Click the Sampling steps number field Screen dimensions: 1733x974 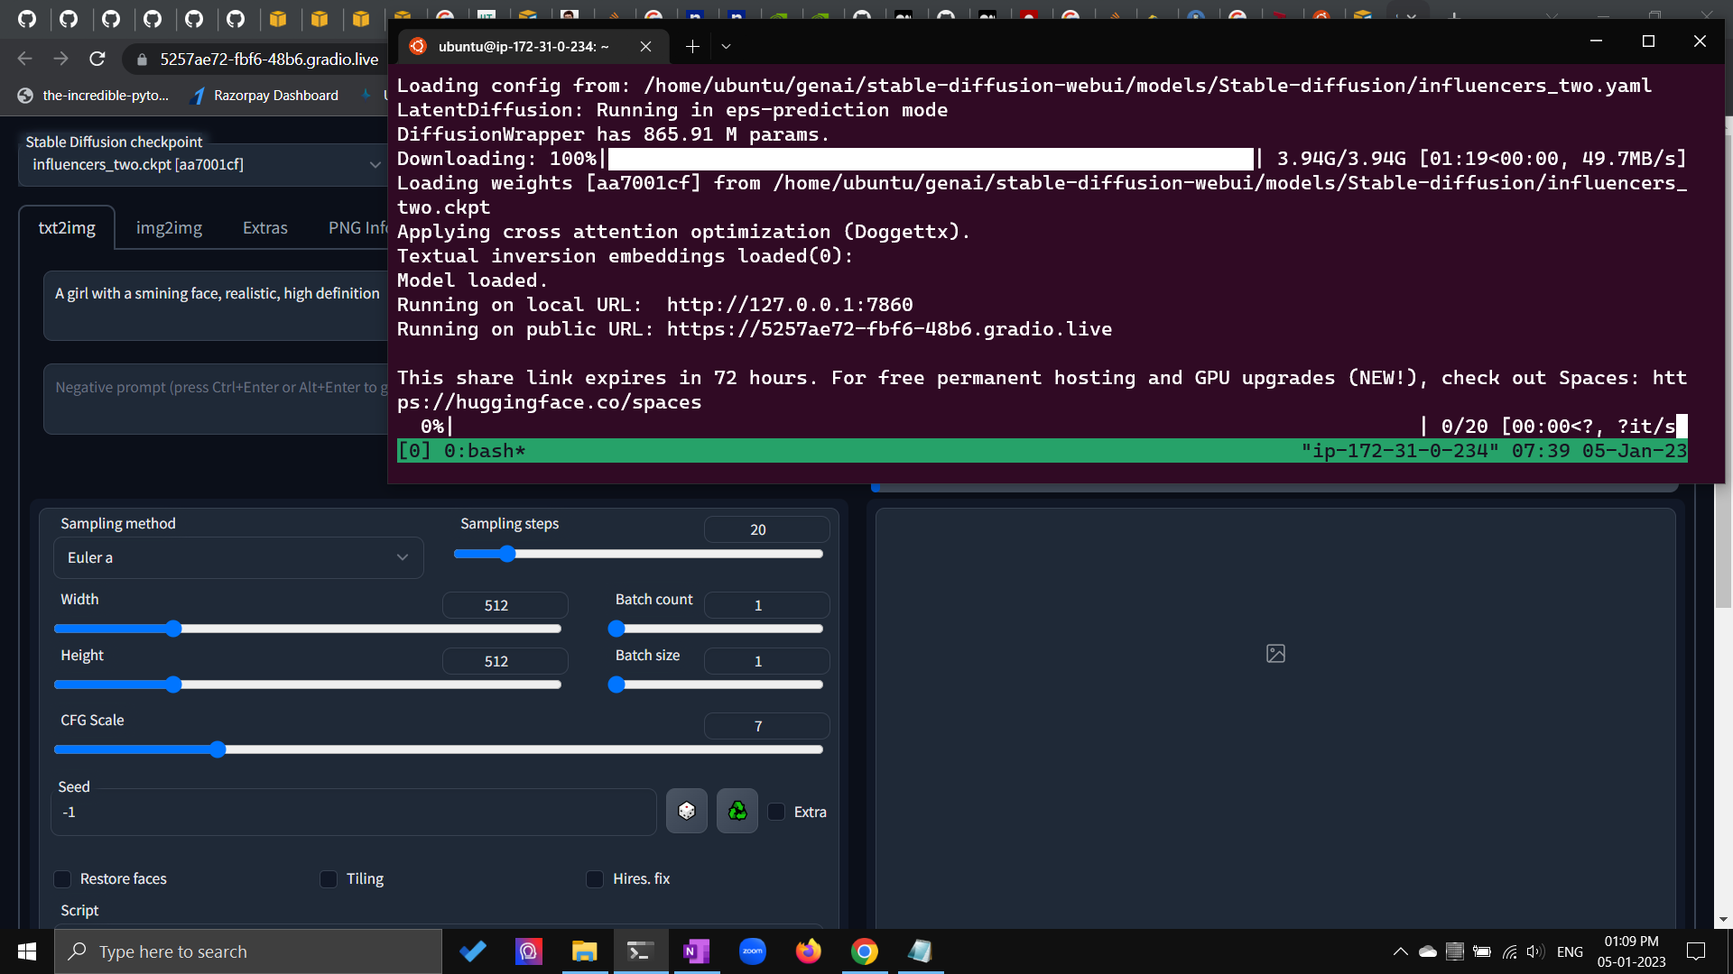coord(766,529)
